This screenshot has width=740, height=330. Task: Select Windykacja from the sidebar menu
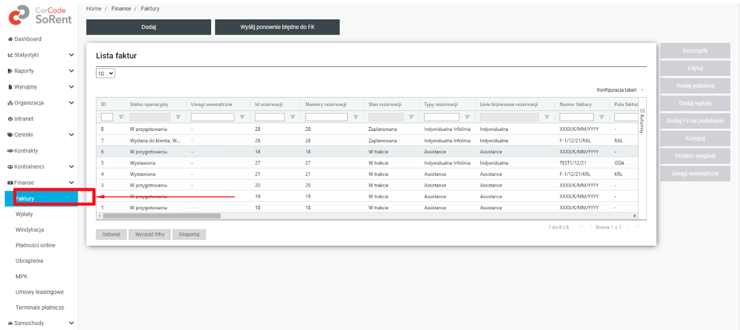tap(30, 230)
